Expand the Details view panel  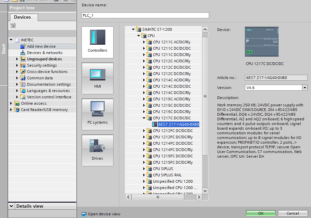point(11,206)
